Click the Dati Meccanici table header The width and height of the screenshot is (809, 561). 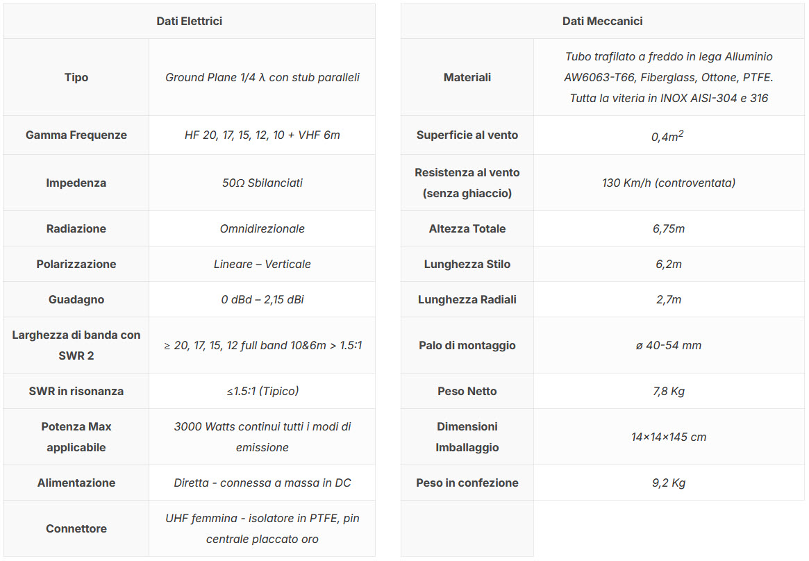click(602, 21)
